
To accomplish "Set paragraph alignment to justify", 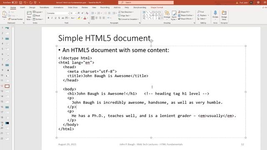I will click(104, 18).
